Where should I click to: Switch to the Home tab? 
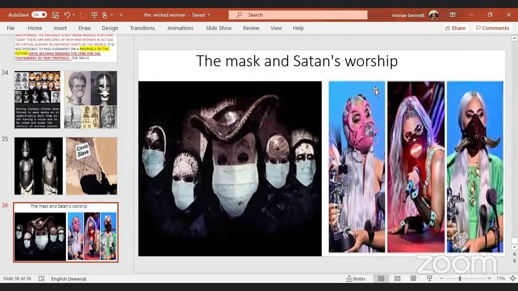click(x=35, y=28)
